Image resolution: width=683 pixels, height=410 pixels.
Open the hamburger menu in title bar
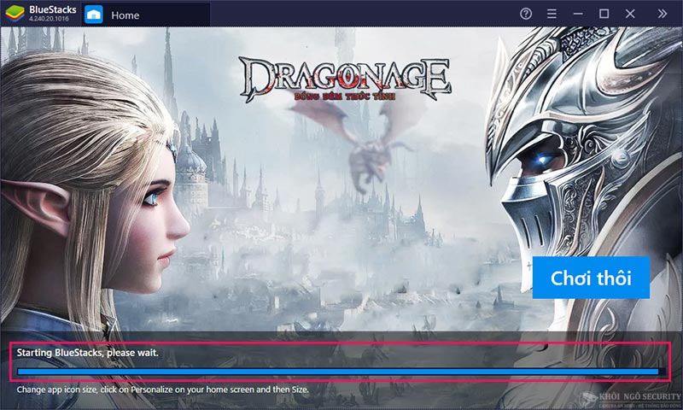click(x=552, y=14)
